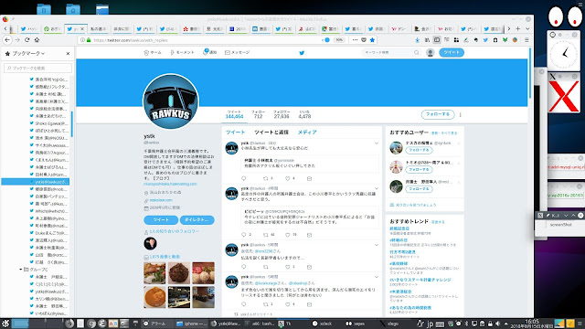The image size is (585, 329).
Task: Click the ツイート button under profile bio
Action: coord(161,220)
